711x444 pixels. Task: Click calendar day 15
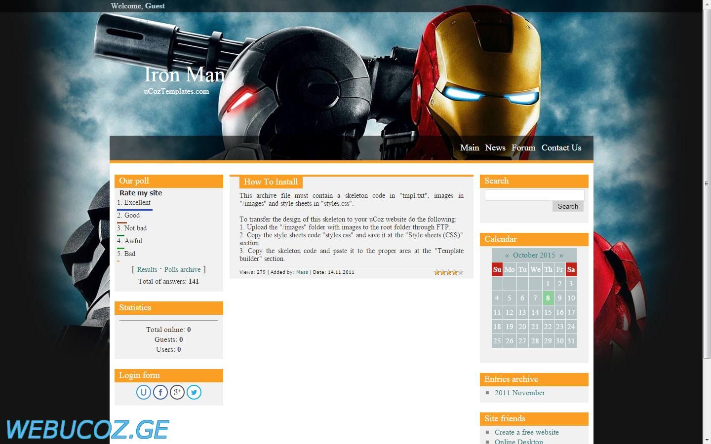[x=548, y=312]
